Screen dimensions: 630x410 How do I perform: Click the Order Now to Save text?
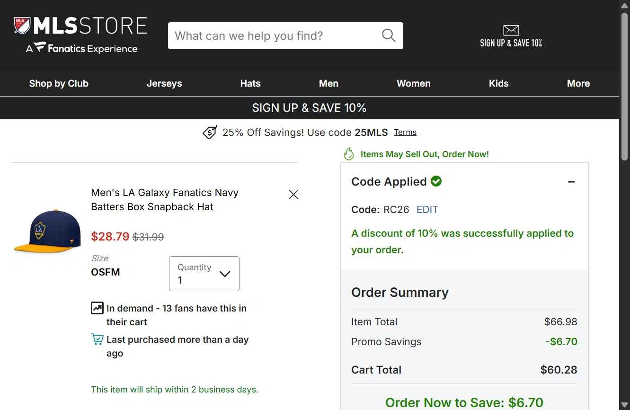click(464, 402)
